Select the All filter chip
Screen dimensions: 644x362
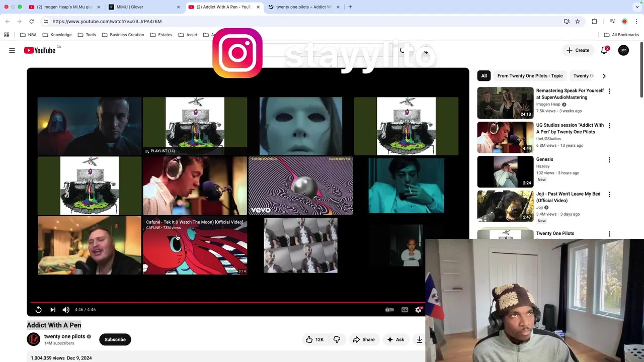484,76
